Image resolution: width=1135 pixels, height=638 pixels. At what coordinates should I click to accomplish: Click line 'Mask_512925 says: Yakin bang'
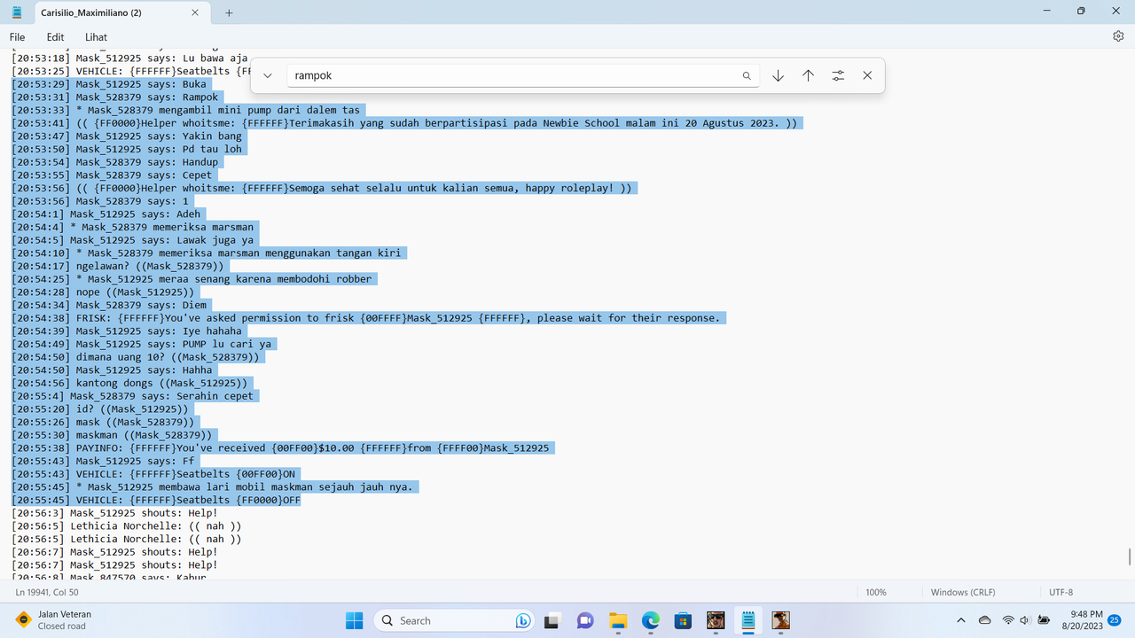[127, 136]
